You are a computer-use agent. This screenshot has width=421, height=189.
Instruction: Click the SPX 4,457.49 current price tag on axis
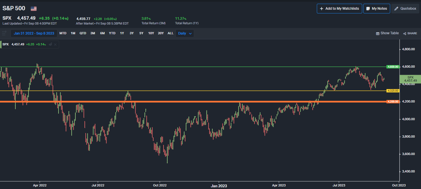(x=410, y=79)
